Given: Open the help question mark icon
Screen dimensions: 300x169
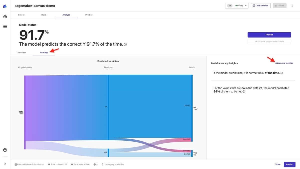Looking at the screenshot, I should click(x=5, y=150).
